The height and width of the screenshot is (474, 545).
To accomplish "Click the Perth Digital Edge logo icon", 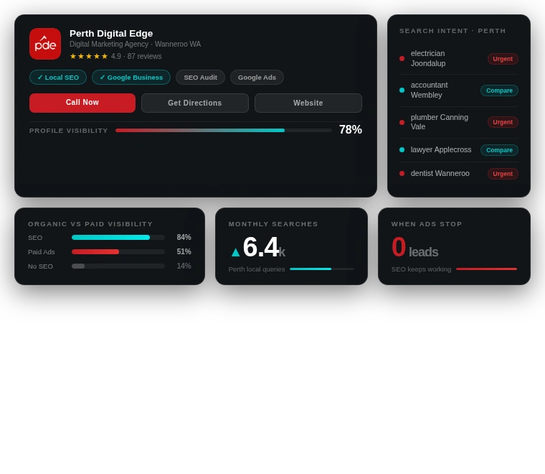I will tap(45, 44).
